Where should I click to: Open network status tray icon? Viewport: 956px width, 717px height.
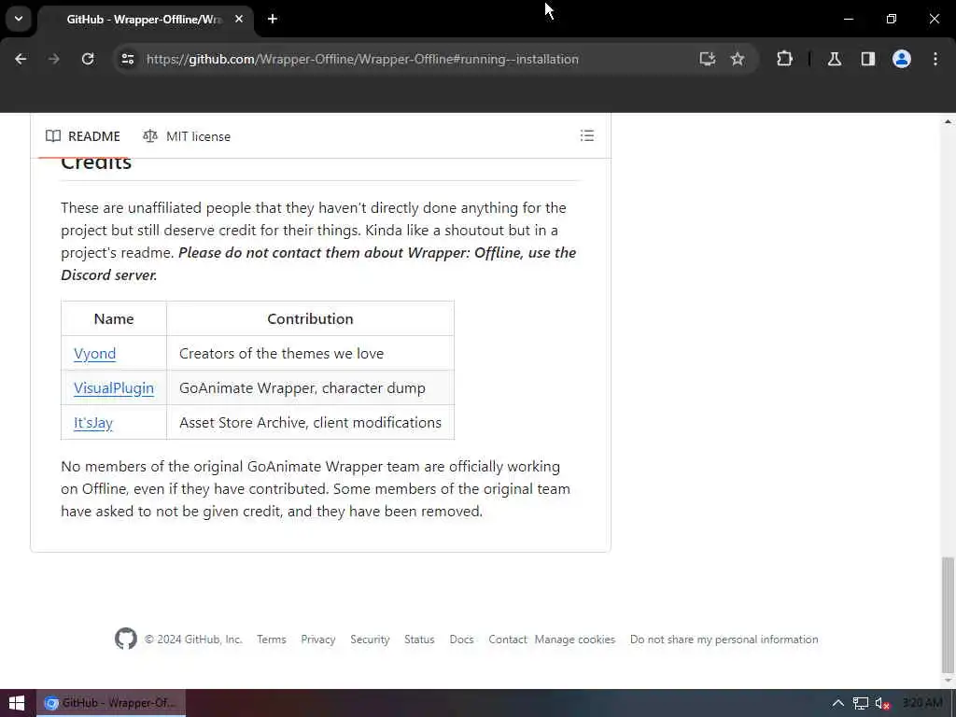[x=860, y=703]
